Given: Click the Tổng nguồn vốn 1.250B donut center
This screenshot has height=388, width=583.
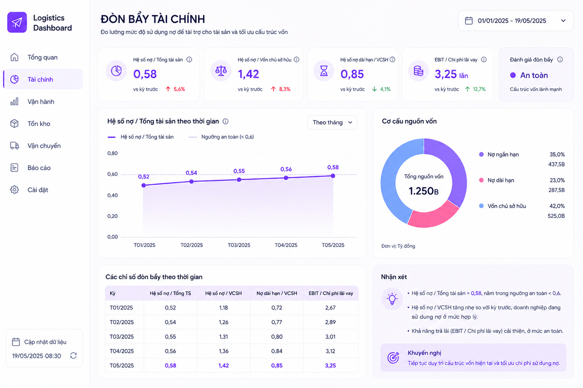Looking at the screenshot, I should click(424, 185).
